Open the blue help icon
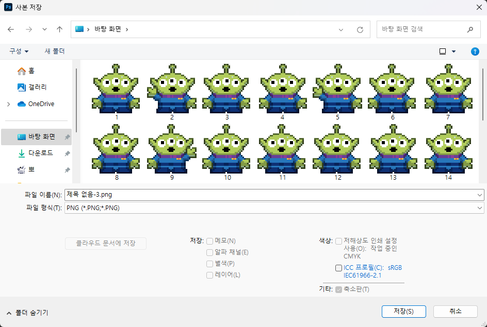Viewport: 487px width, 327px height. [475, 51]
